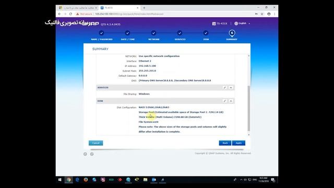Select the TS-431X browser tab

coord(120,8)
